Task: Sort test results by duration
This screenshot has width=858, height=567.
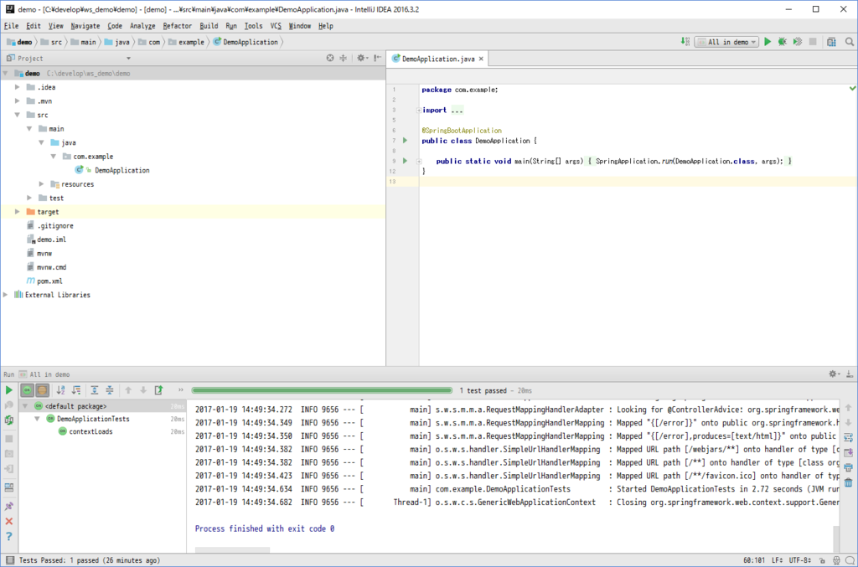Action: point(76,390)
